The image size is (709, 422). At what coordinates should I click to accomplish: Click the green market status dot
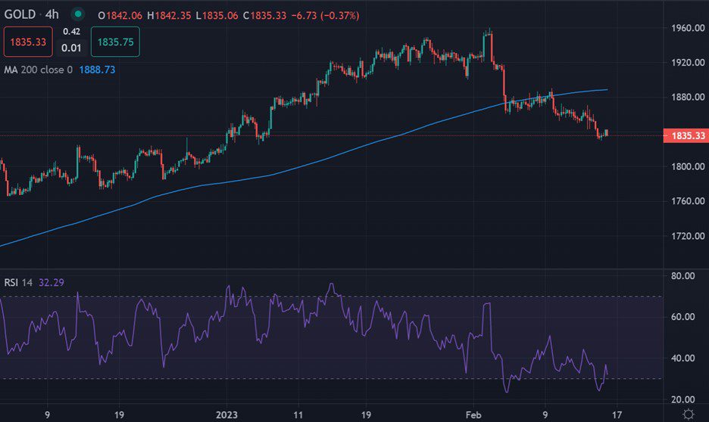[78, 14]
